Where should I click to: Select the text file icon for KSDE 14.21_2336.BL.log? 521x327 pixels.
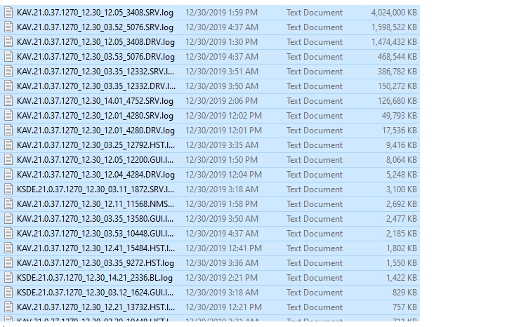8,278
